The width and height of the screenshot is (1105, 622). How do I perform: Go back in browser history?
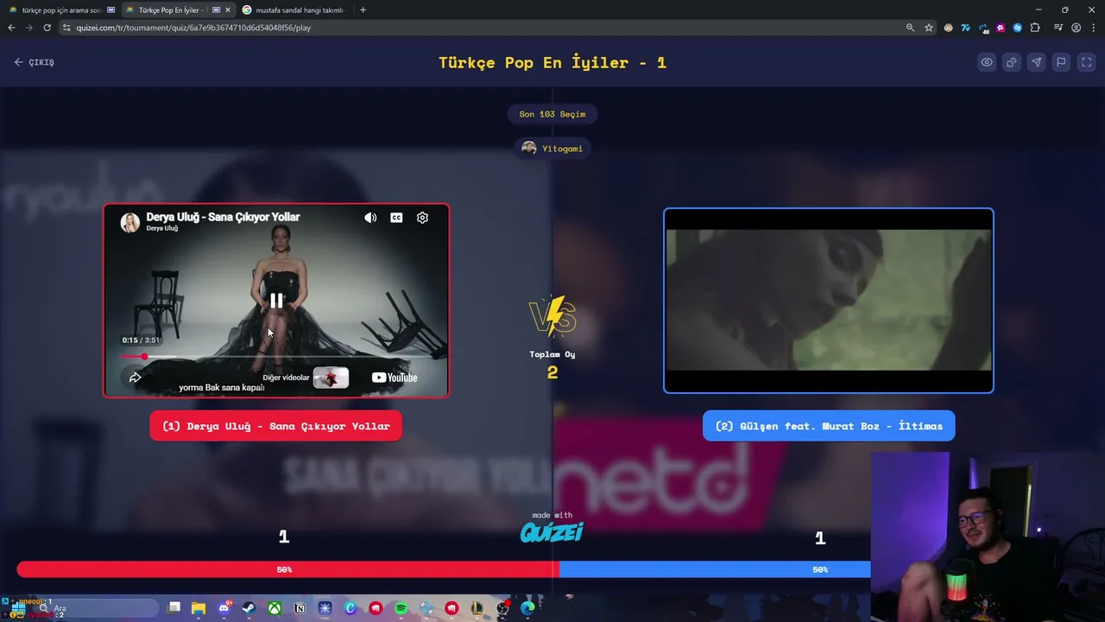point(11,28)
